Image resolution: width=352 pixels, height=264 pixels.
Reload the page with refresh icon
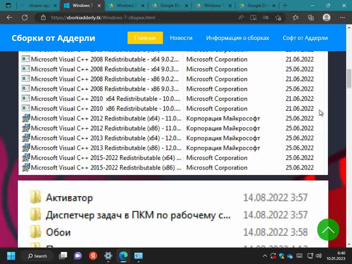tap(25, 18)
